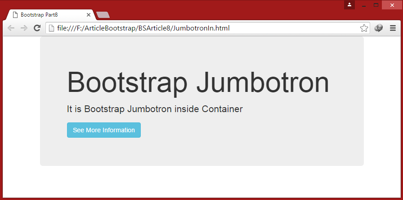This screenshot has height=200, width=403.
Task: Close the Bootstrap Part8 tab
Action: point(89,15)
